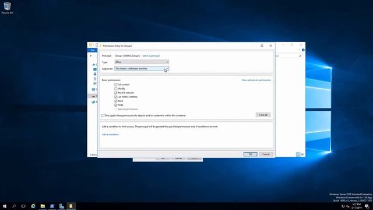Click the Select a principal link
373x210 pixels.
(x=151, y=56)
